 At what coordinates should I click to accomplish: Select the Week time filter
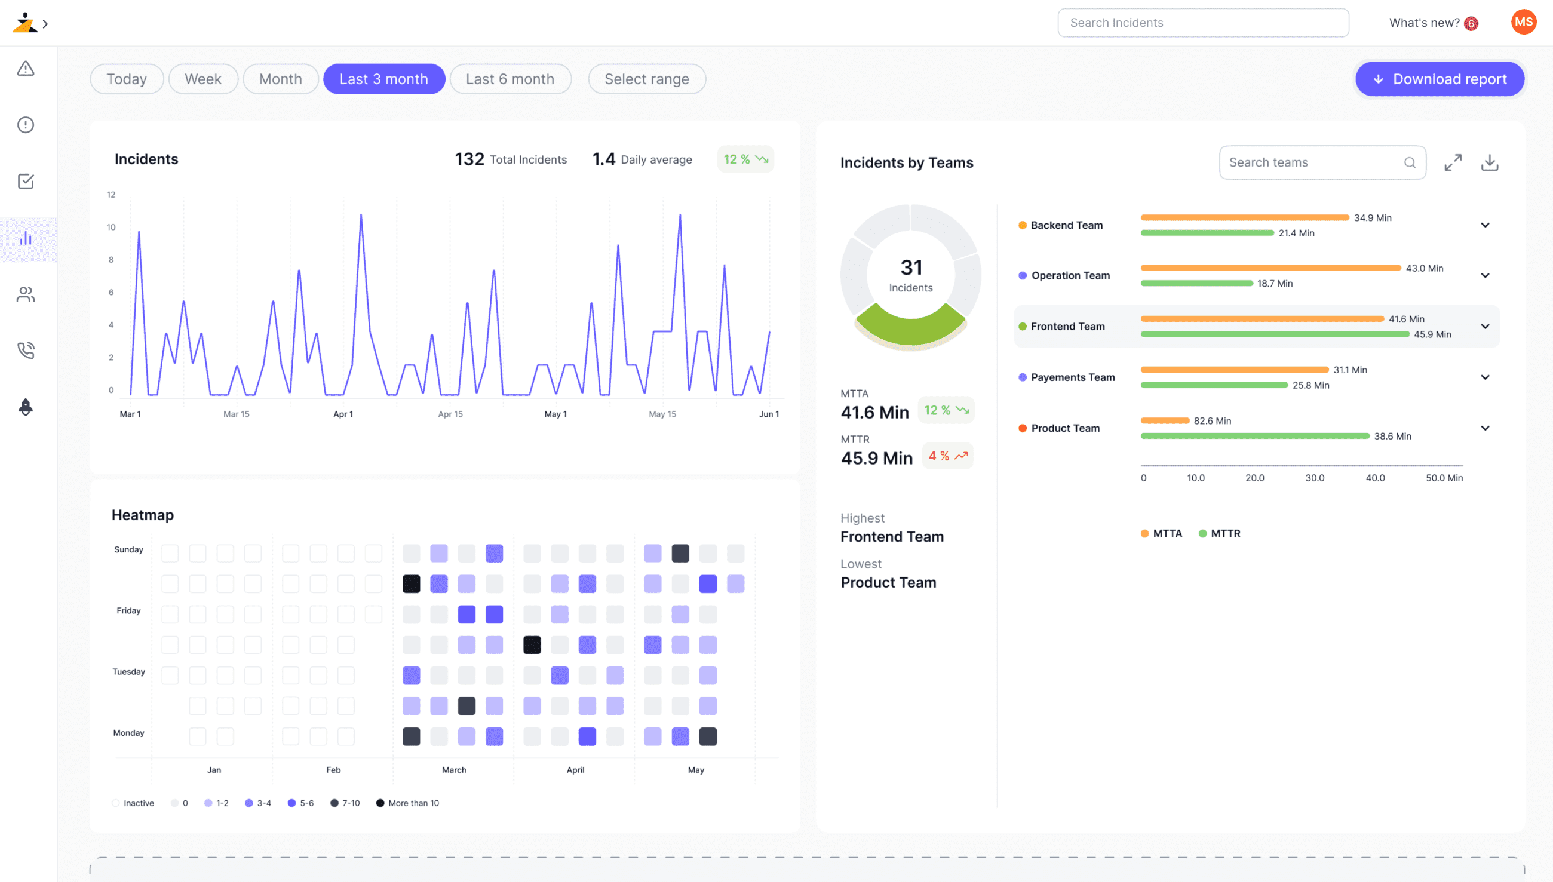pos(203,79)
